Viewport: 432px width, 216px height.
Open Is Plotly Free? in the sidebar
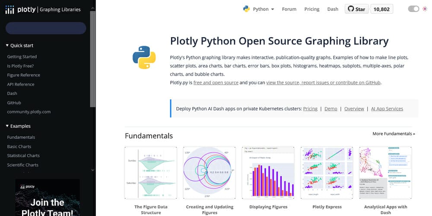tap(20, 66)
